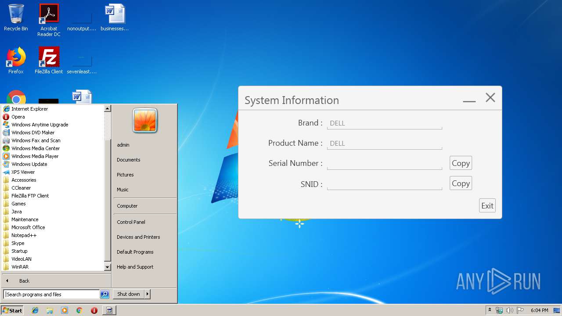Click the search programs and files box
This screenshot has height=316, width=562.
[51, 294]
